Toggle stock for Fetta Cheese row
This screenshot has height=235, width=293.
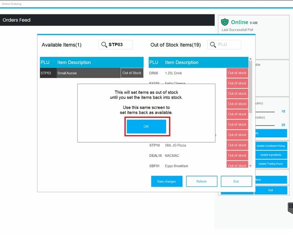[x=237, y=83]
